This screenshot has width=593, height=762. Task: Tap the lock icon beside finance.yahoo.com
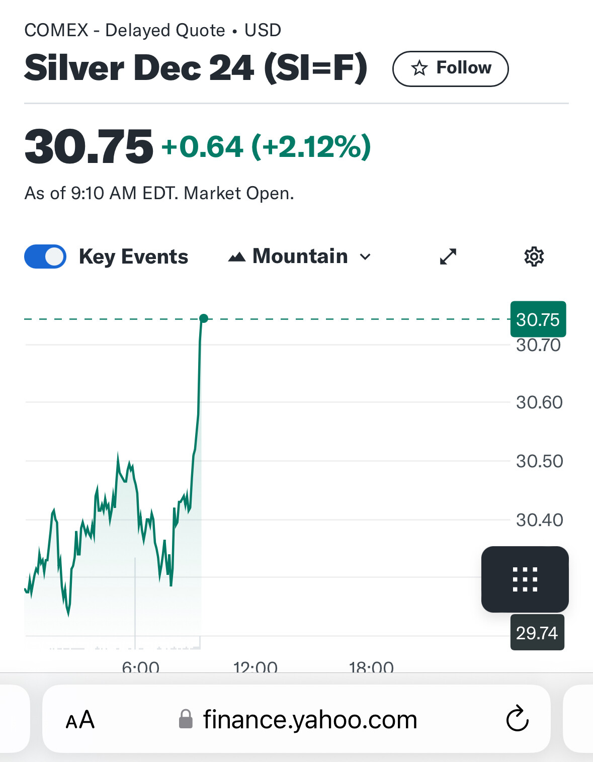point(186,719)
